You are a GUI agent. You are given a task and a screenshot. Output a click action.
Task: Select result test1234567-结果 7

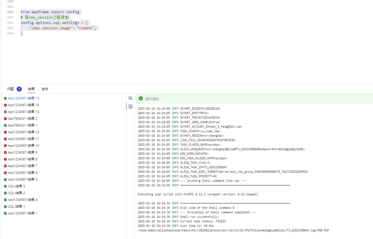[23, 166]
